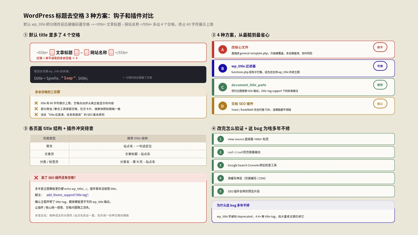Click the 绝不 pill badge
This screenshot has height=235, width=418.
380,47
